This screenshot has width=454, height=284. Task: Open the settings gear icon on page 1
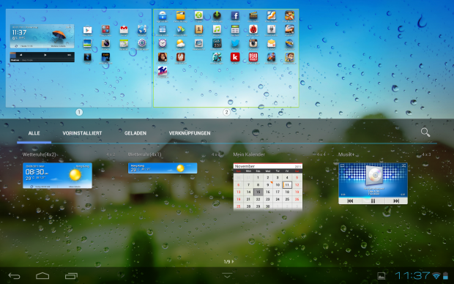click(x=142, y=43)
